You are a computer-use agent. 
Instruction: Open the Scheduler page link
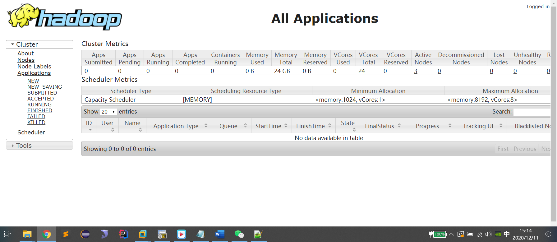pyautogui.click(x=31, y=133)
